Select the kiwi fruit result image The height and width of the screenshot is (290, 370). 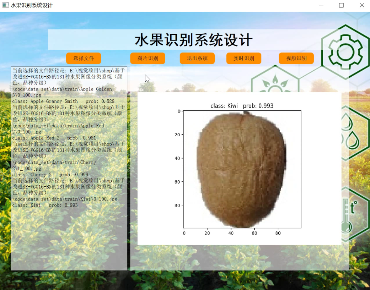[242, 169]
